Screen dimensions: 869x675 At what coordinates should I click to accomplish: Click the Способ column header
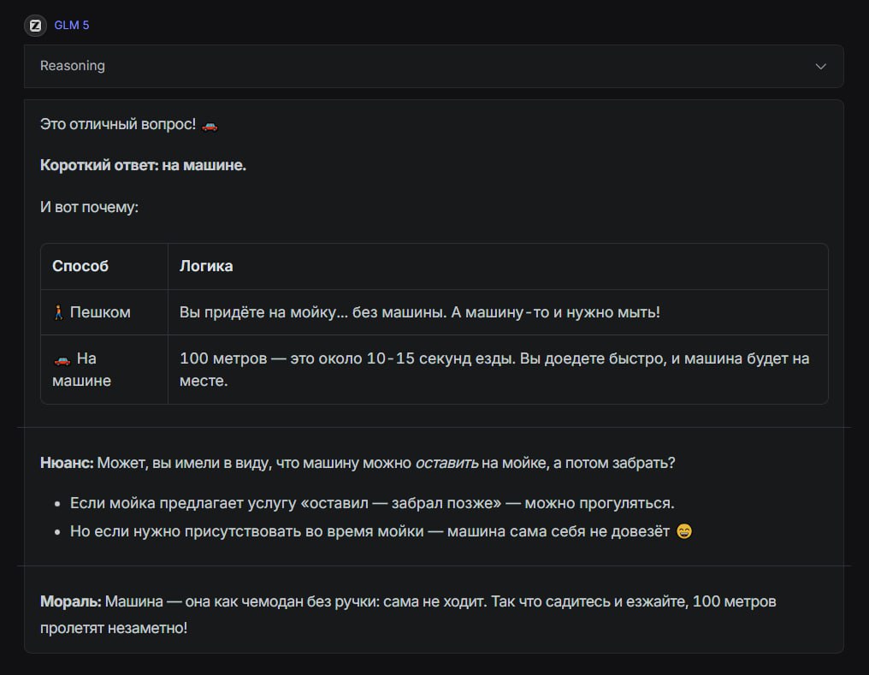point(80,266)
